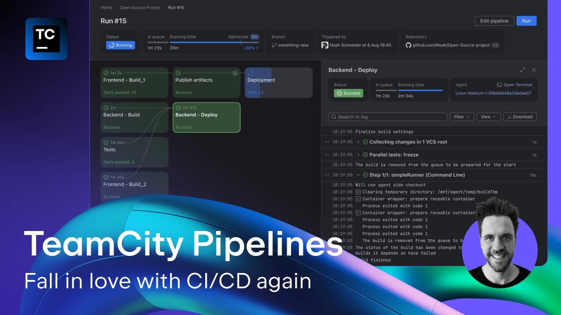Click the blue Run button
The height and width of the screenshot is (315, 561).
(x=526, y=21)
